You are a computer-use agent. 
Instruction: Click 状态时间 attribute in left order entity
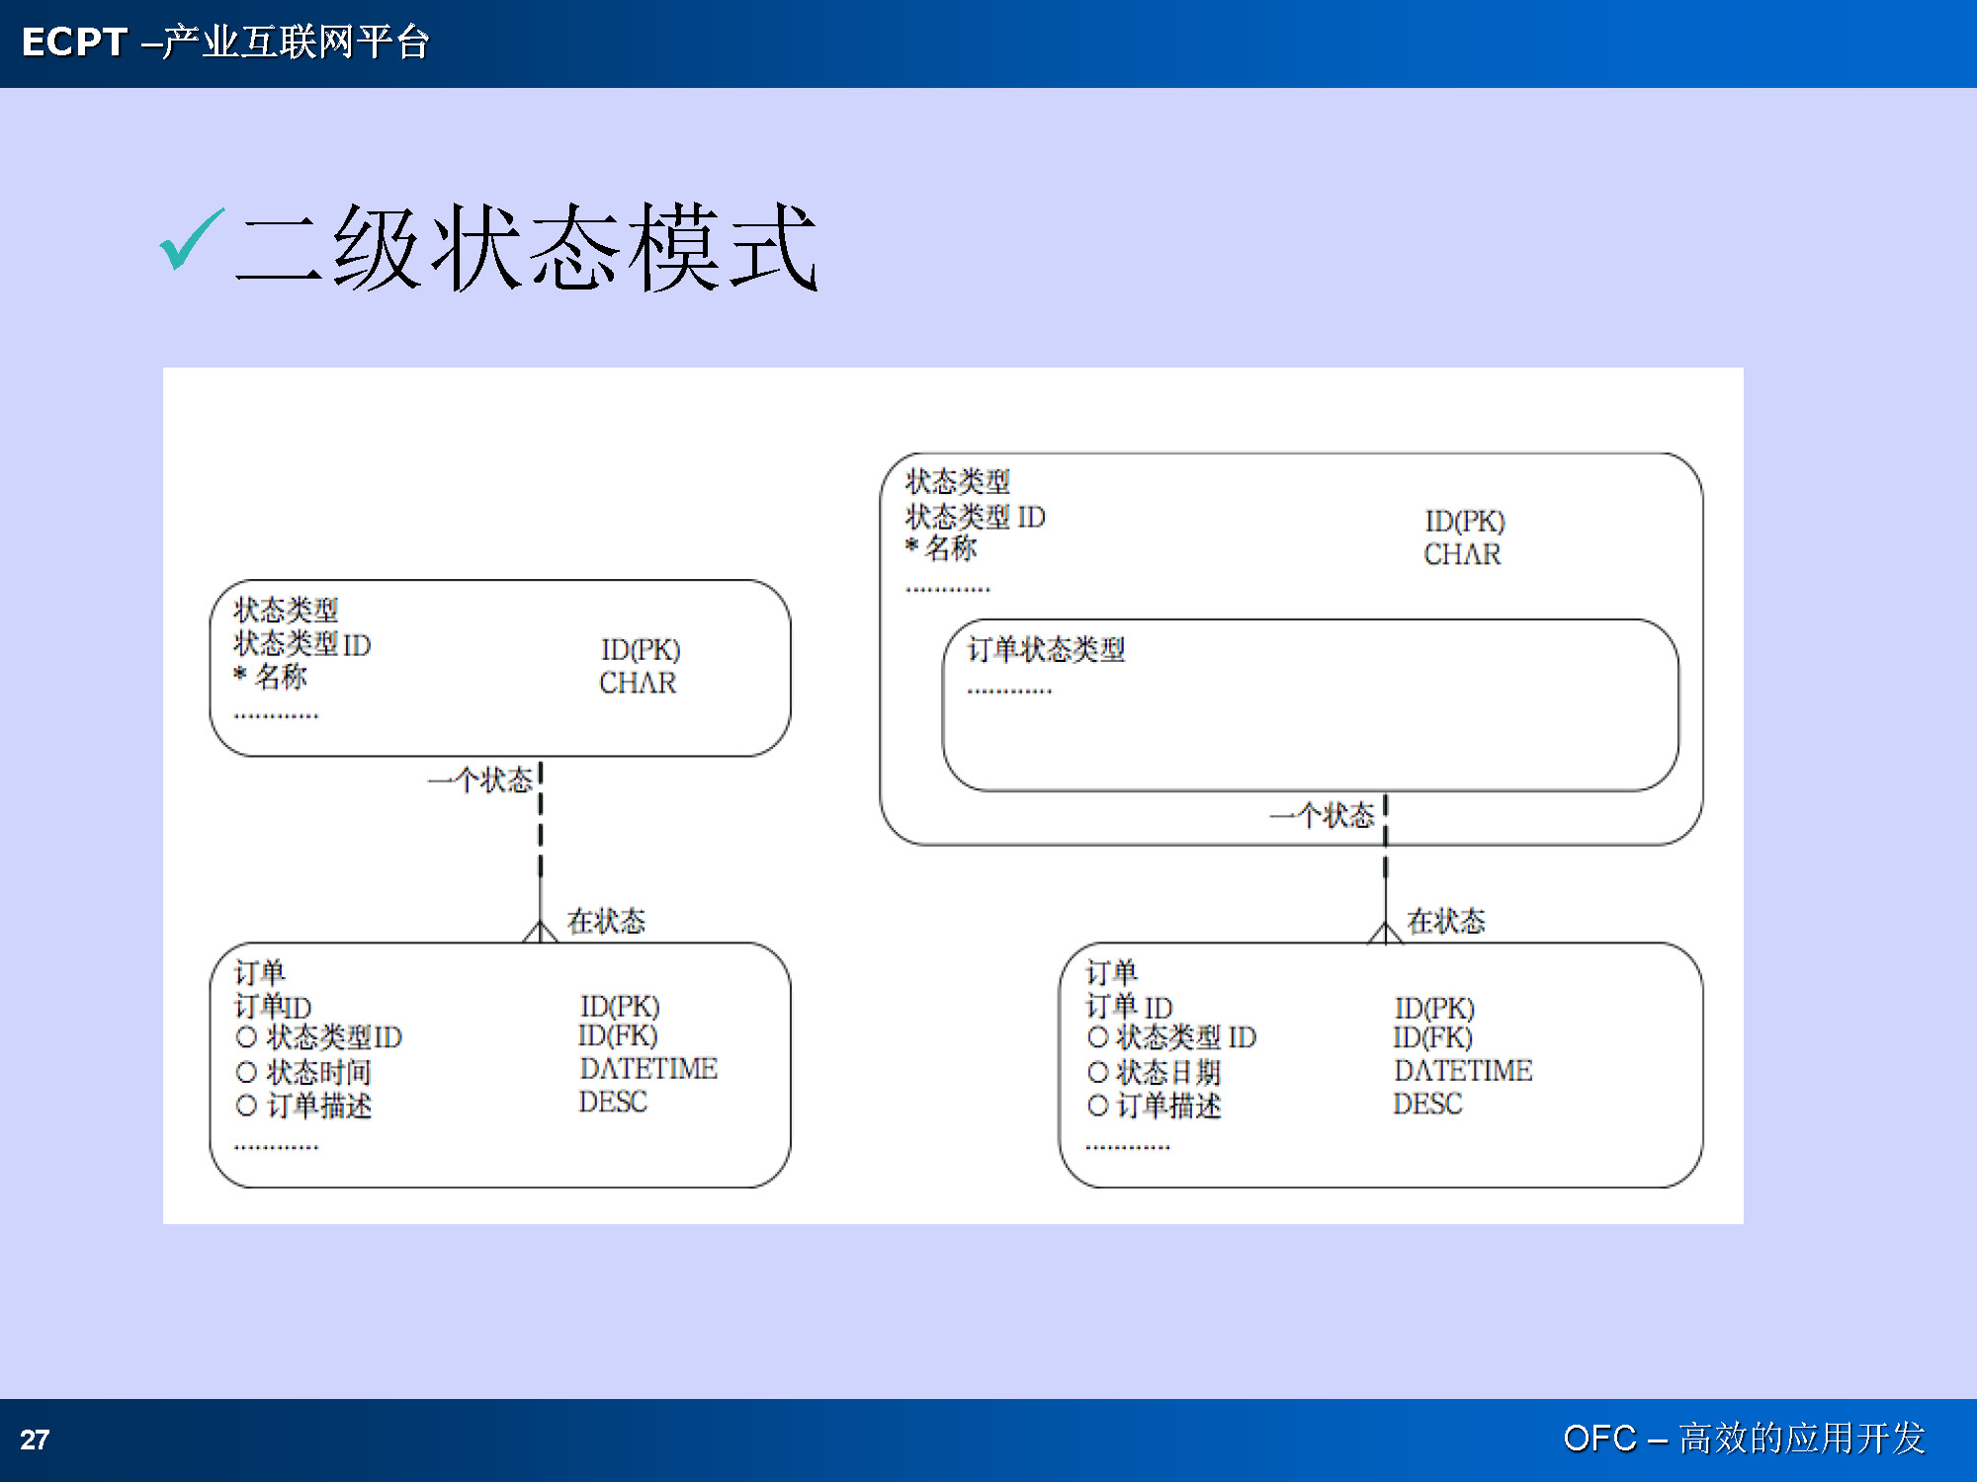[x=303, y=1072]
